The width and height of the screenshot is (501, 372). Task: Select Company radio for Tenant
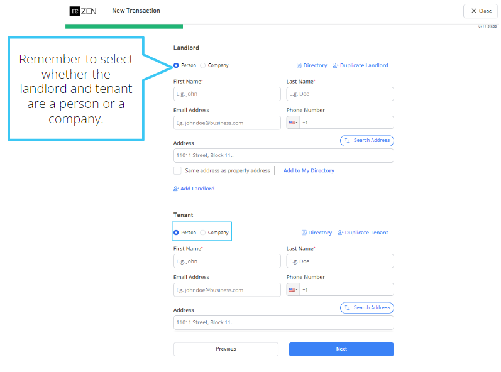coord(202,232)
